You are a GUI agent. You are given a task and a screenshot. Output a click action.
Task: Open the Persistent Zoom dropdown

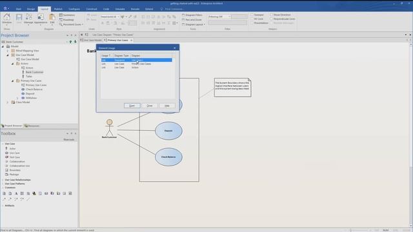pyautogui.click(x=71, y=24)
